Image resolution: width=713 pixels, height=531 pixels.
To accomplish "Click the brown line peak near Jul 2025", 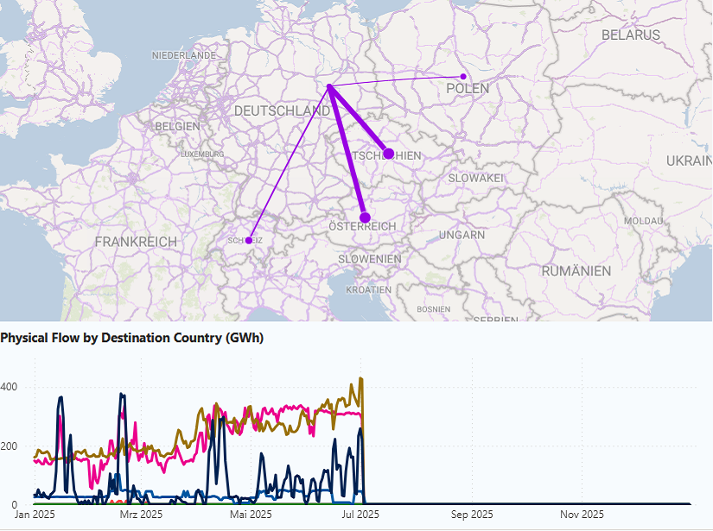I will [x=360, y=379].
